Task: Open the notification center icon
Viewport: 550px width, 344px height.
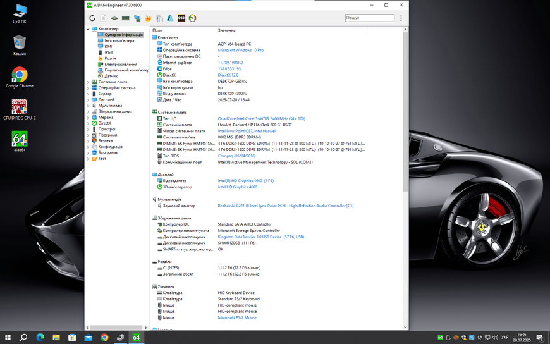Action: click(x=540, y=337)
